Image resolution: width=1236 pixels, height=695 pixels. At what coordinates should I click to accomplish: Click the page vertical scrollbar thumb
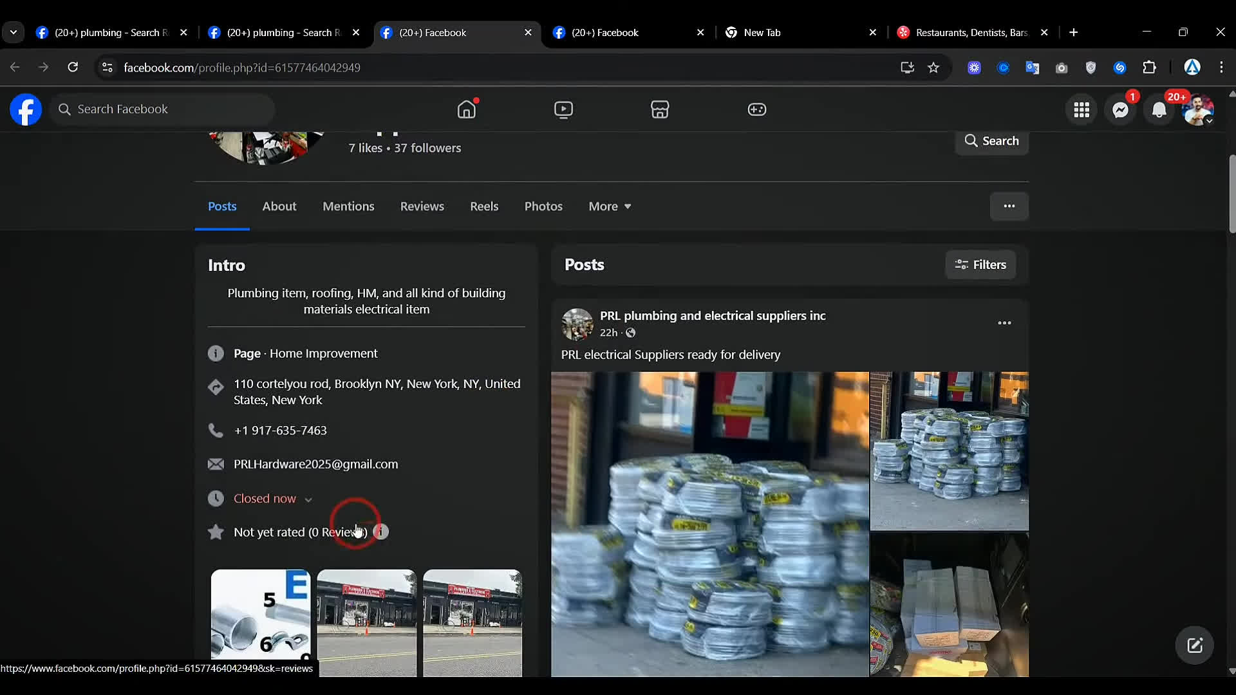pyautogui.click(x=1232, y=193)
